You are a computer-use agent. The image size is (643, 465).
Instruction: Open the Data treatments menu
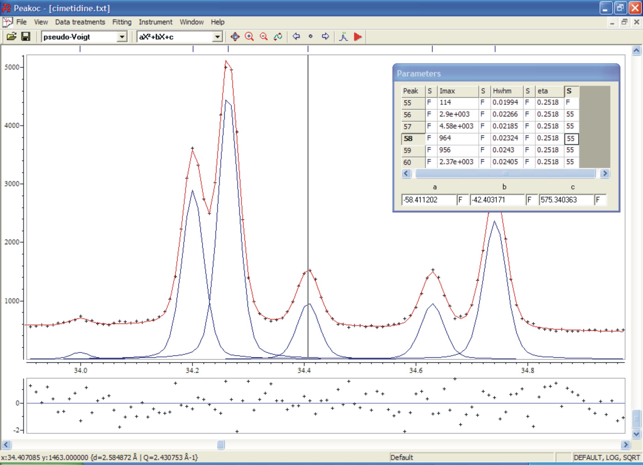point(80,22)
